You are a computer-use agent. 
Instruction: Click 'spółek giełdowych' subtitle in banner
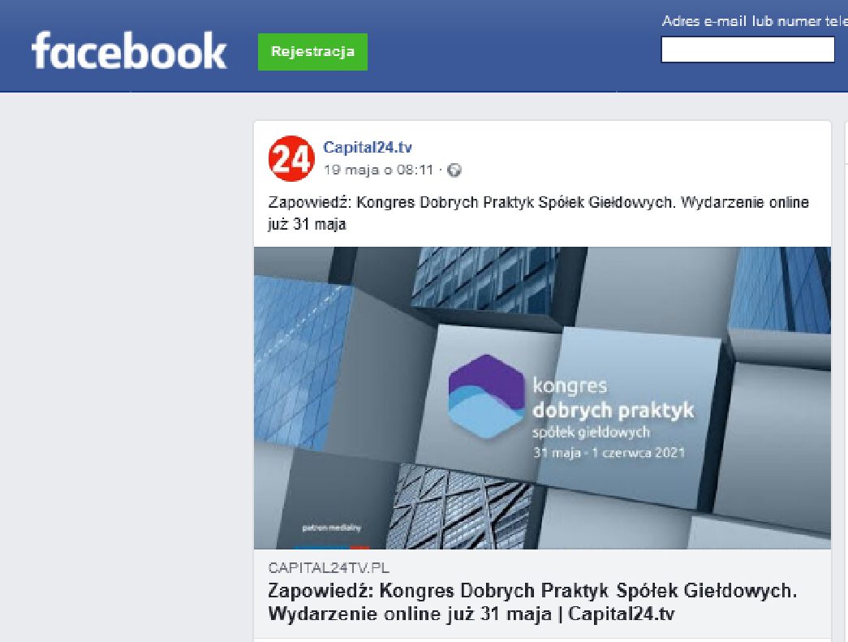click(x=591, y=431)
